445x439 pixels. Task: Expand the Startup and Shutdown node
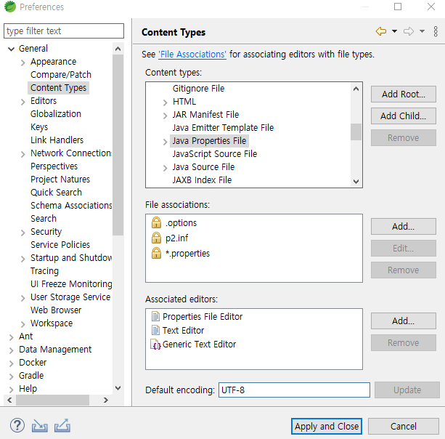[x=23, y=259]
